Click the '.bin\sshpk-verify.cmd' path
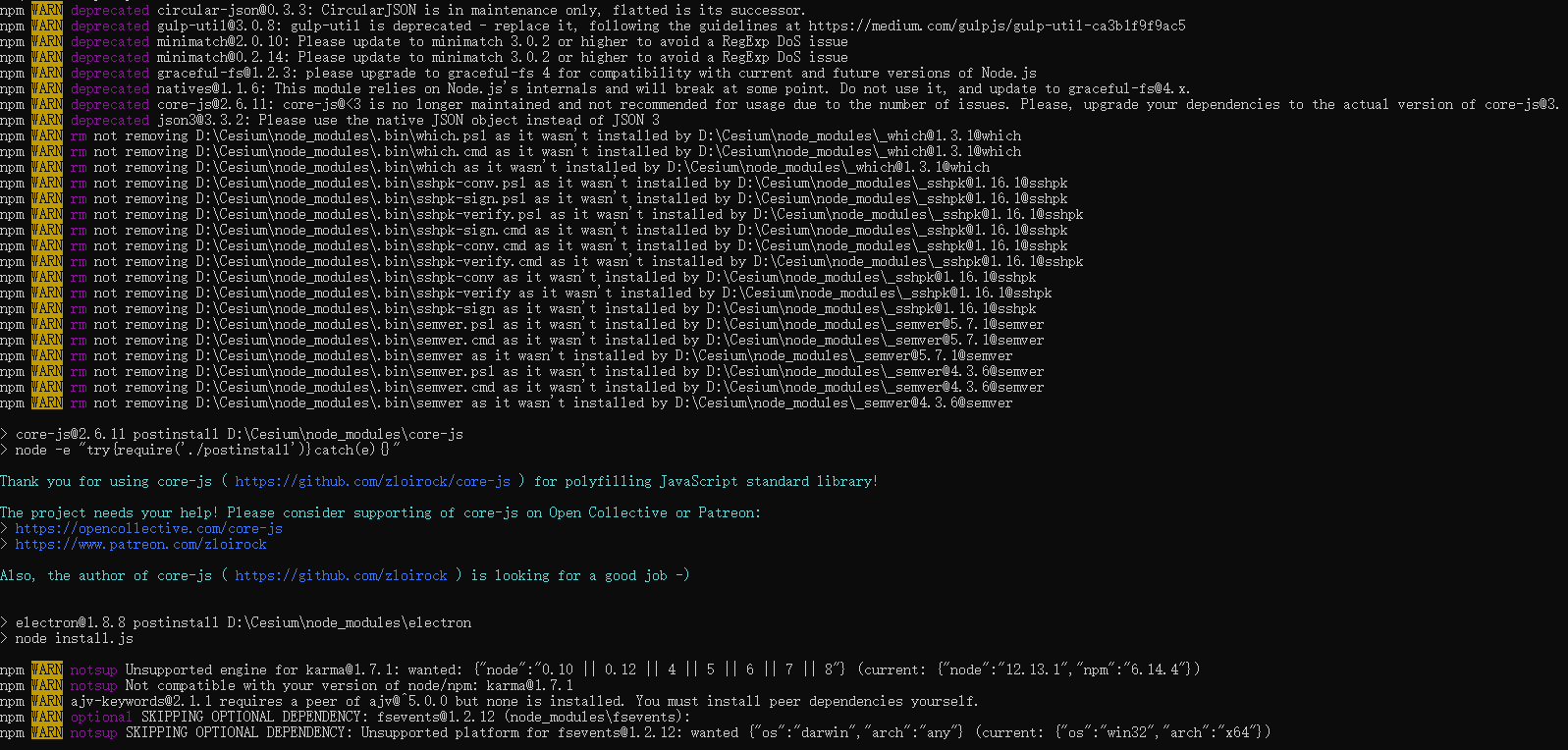Viewport: 1568px width, 750px height. [459, 261]
